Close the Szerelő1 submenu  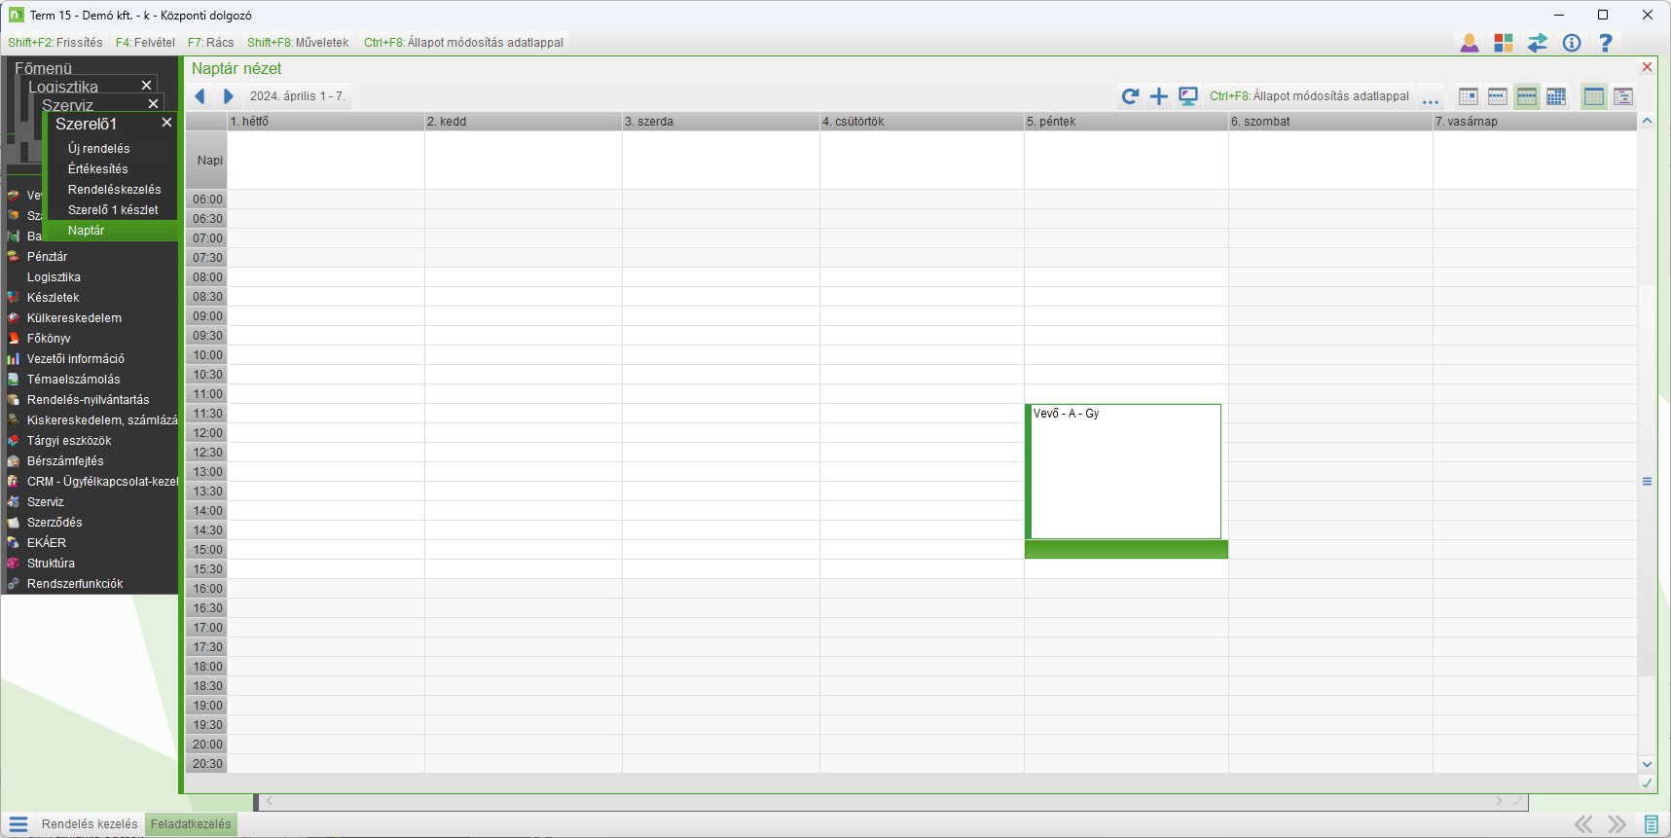tap(166, 123)
